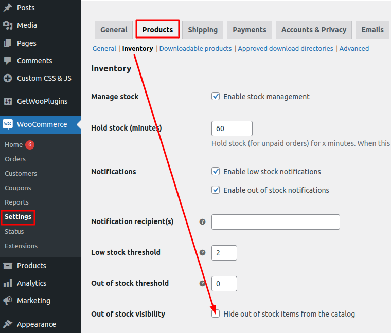Click the Out of stock threshold field
The image size is (391, 333).
(x=224, y=284)
